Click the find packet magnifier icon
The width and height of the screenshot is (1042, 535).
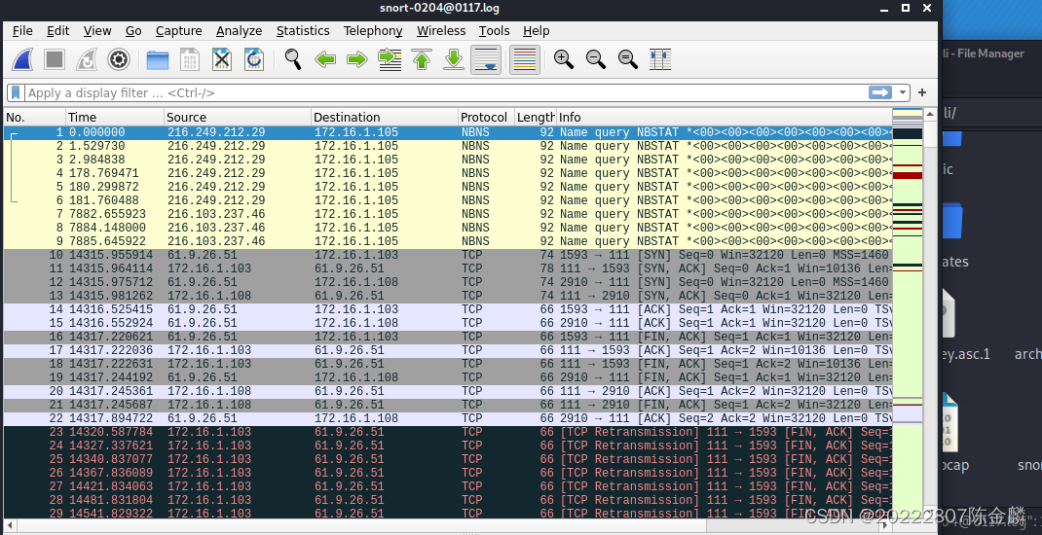(293, 59)
